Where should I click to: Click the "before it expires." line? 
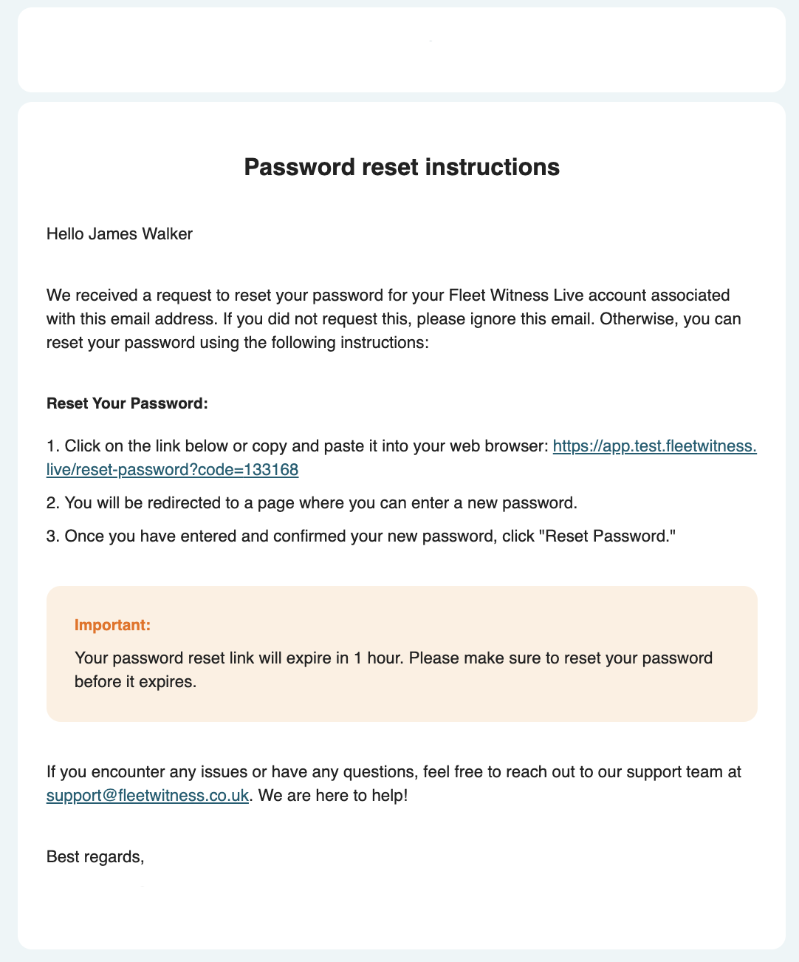pyautogui.click(x=136, y=681)
